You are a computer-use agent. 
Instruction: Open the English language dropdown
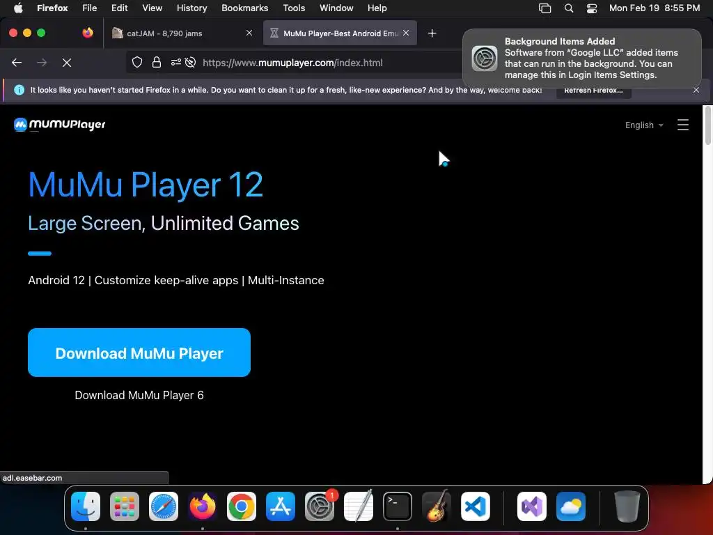click(x=644, y=125)
